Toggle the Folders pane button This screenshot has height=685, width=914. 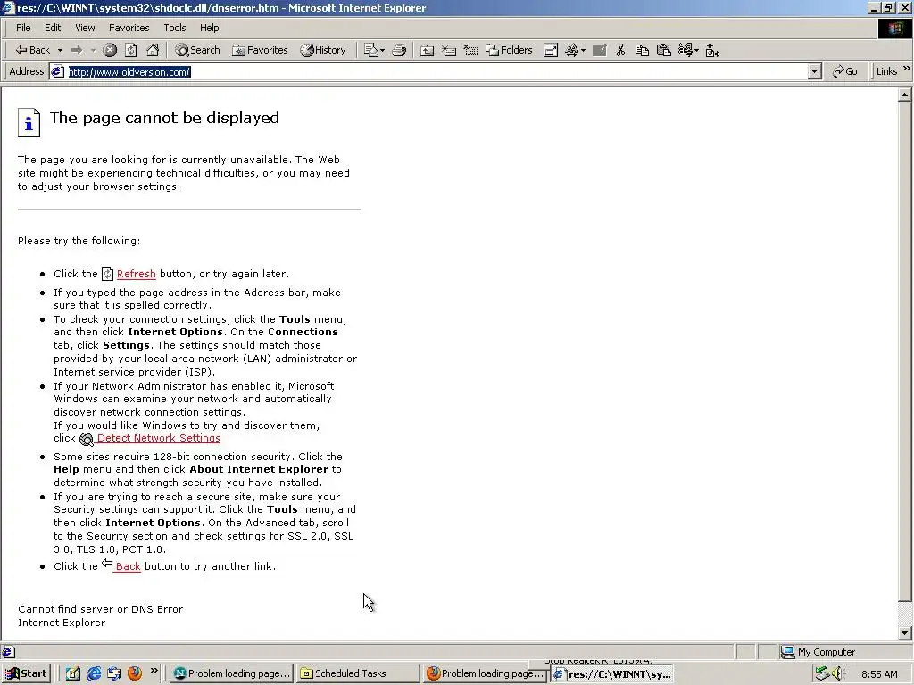509,50
